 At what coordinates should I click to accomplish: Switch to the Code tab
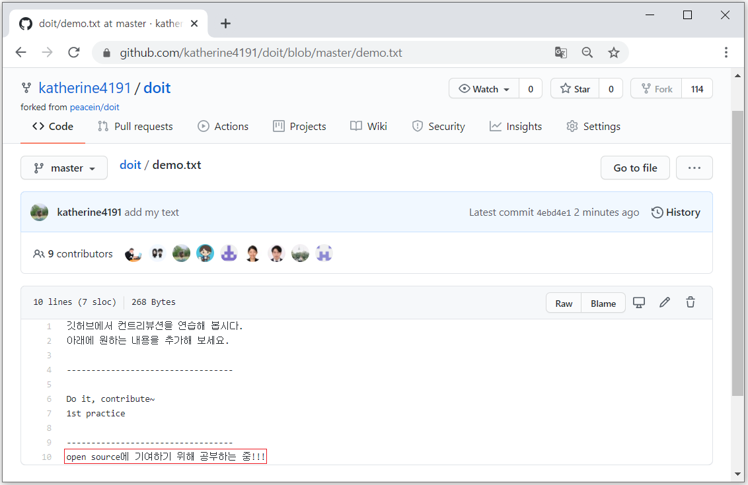pyautogui.click(x=52, y=127)
